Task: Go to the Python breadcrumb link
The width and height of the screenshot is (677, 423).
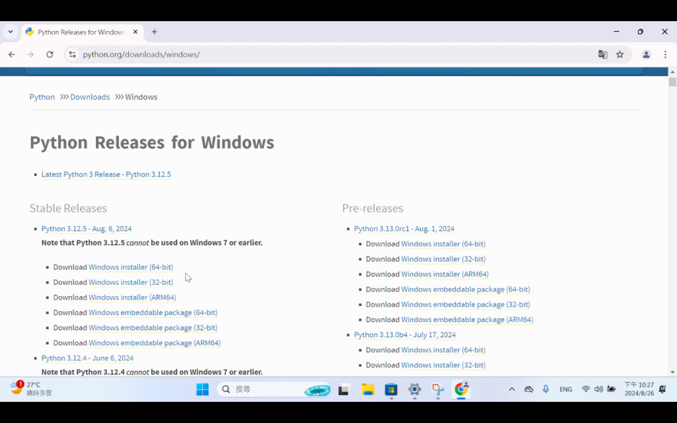Action: point(42,97)
